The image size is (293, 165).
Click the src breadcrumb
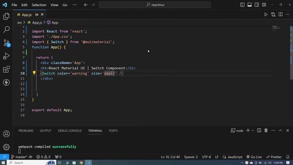(20, 22)
